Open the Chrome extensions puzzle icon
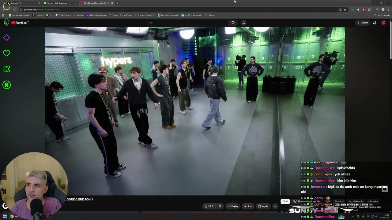The height and width of the screenshot is (220, 392). click(369, 9)
